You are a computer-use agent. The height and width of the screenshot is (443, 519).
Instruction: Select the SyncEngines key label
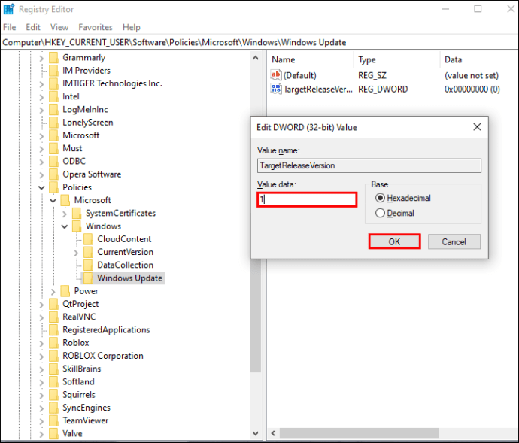[86, 408]
